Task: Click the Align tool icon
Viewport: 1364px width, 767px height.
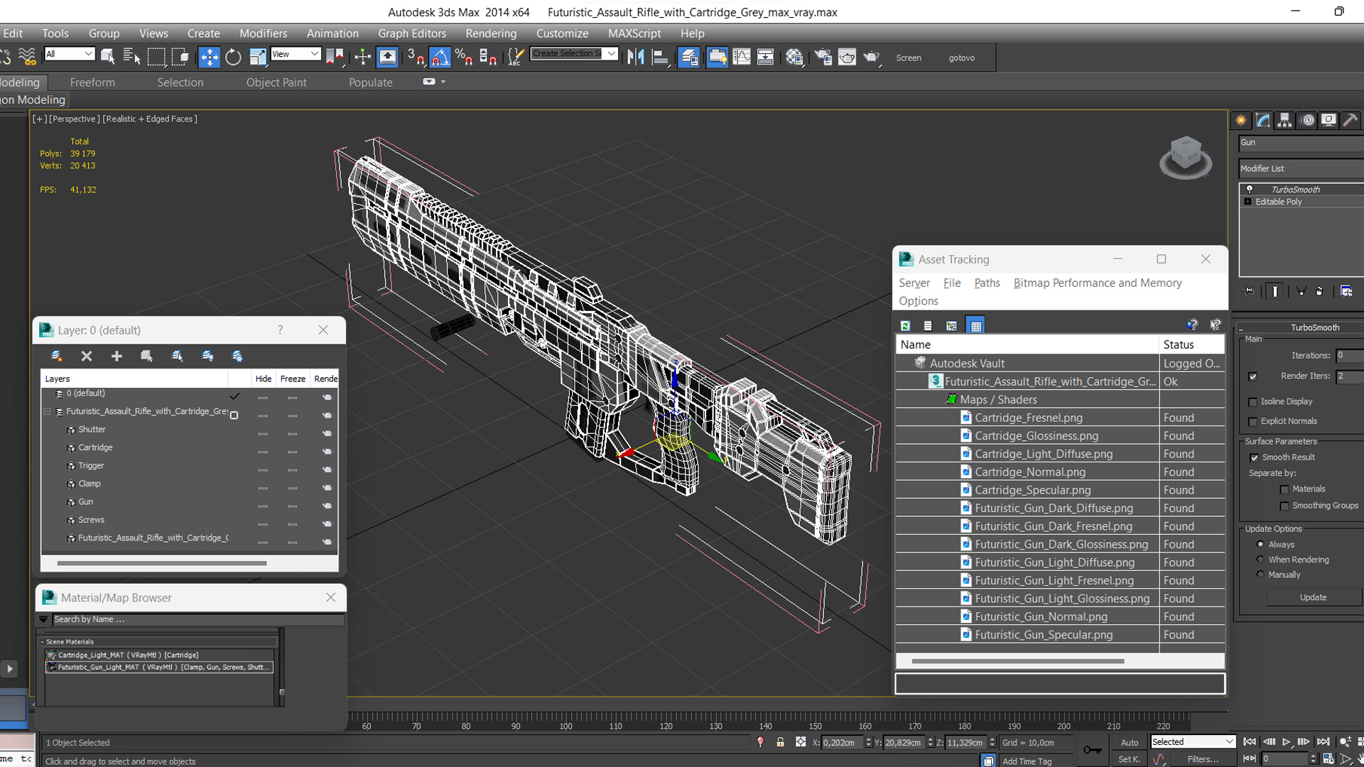Action: [x=660, y=58]
